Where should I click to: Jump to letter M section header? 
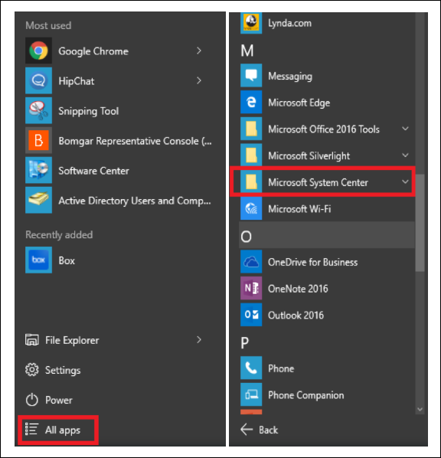[247, 51]
